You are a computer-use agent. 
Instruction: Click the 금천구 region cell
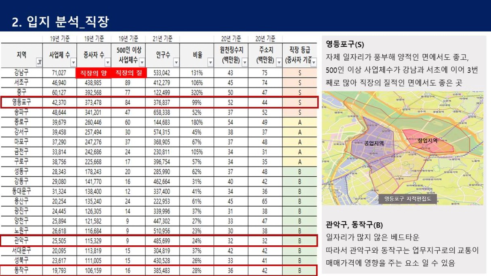(21, 152)
